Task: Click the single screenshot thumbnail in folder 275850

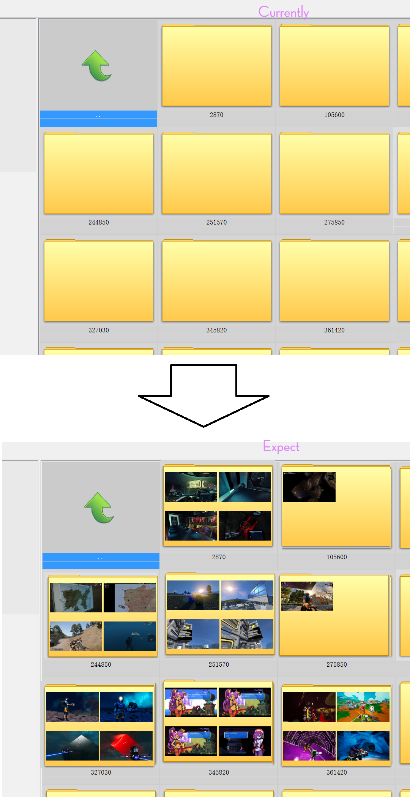Action: coord(307,596)
